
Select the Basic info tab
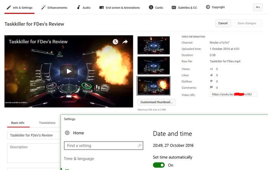point(18,123)
